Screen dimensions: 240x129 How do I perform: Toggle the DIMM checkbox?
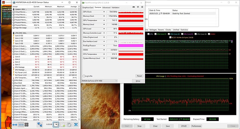tap(209, 34)
